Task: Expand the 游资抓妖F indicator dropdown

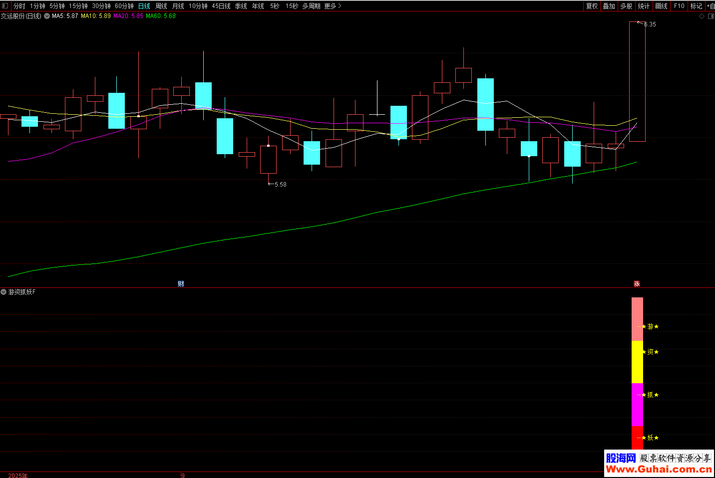Action: [x=3, y=292]
